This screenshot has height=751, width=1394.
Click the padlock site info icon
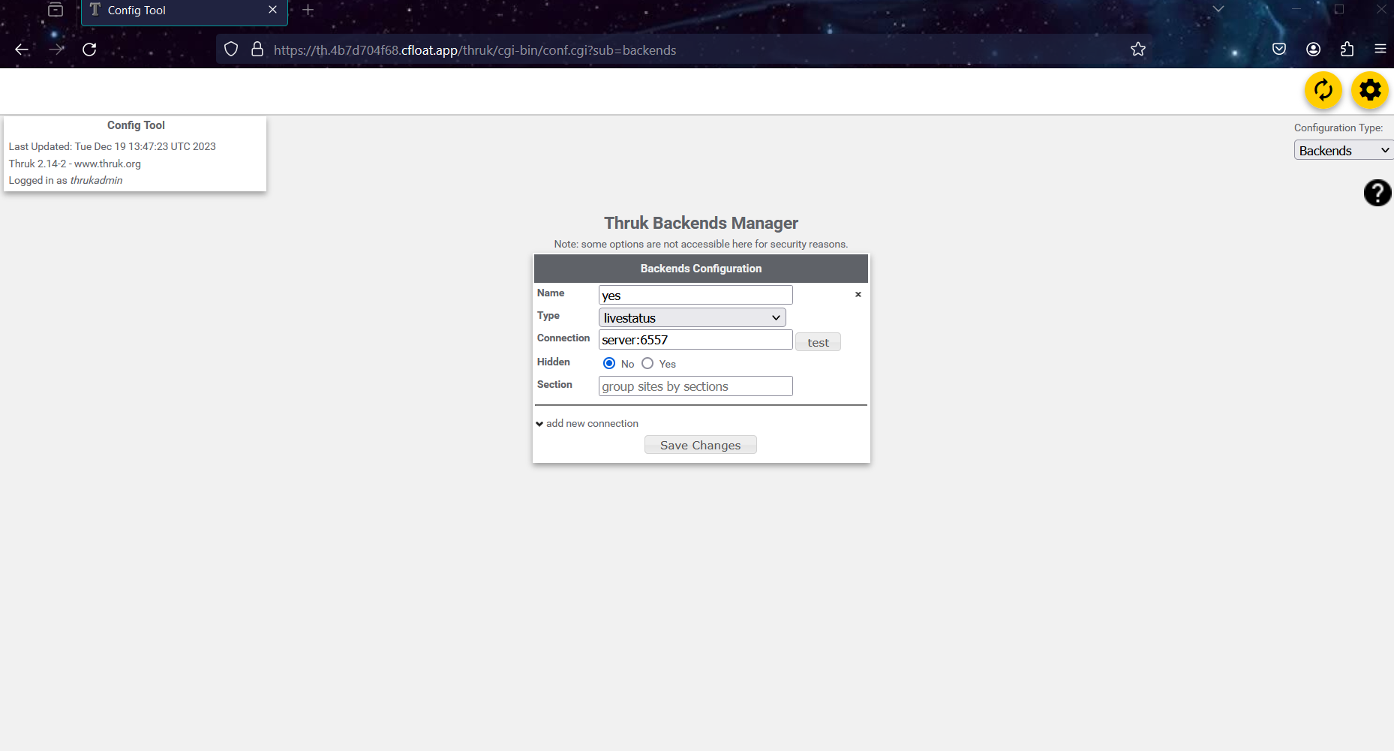point(257,50)
